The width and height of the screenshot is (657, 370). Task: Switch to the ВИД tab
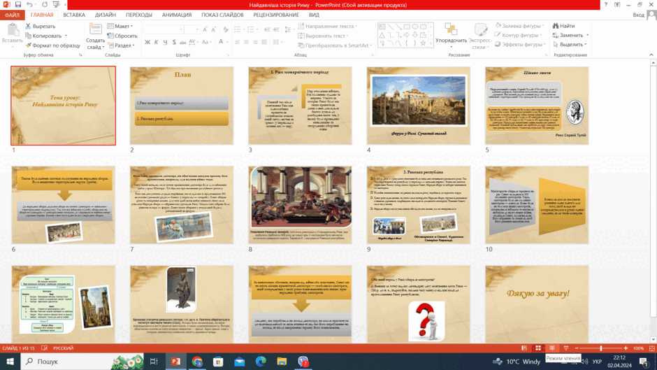[314, 15]
